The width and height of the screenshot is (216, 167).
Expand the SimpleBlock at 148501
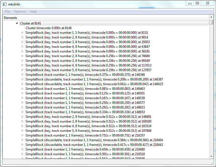click(22, 93)
